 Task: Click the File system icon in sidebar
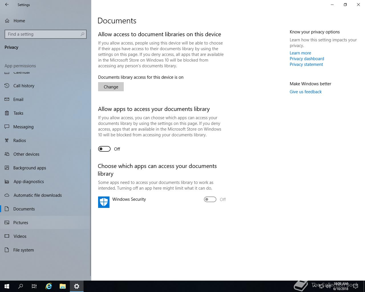click(x=7, y=250)
